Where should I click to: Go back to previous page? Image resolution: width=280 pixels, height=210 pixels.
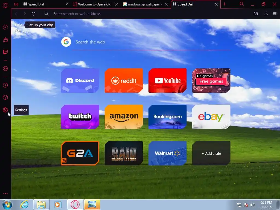pyautogui.click(x=16, y=14)
